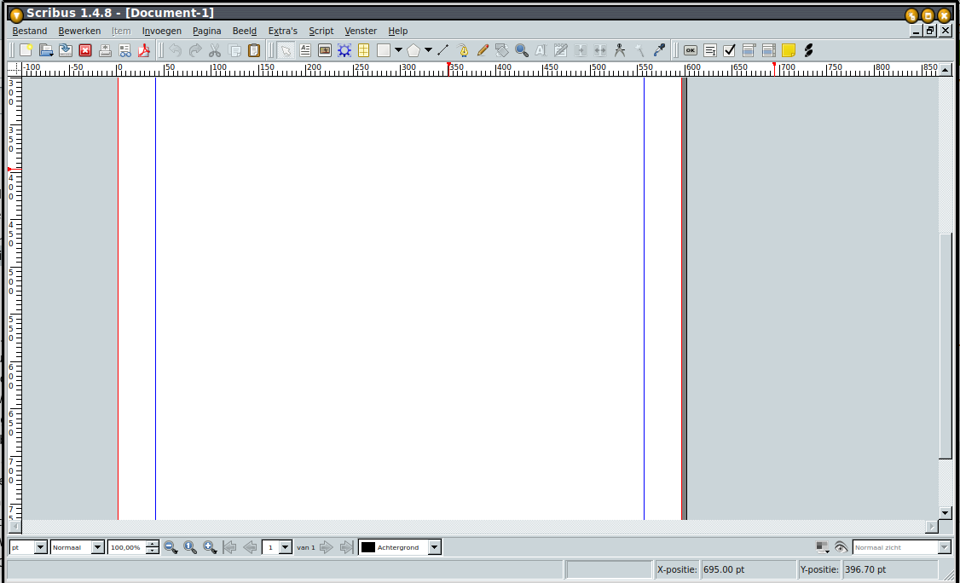Select the Zoom magnifier tool
The image size is (960, 583).
tap(522, 50)
